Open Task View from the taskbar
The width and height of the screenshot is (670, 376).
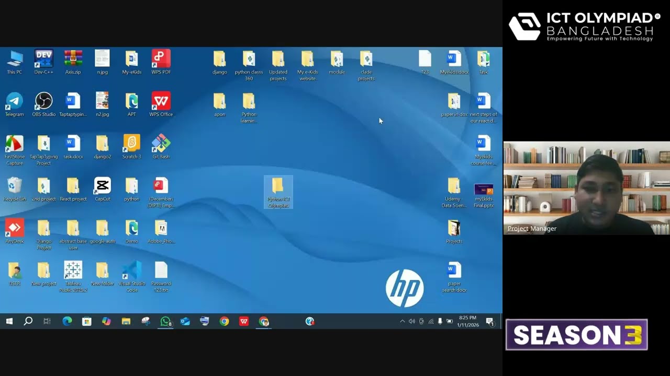coord(47,321)
